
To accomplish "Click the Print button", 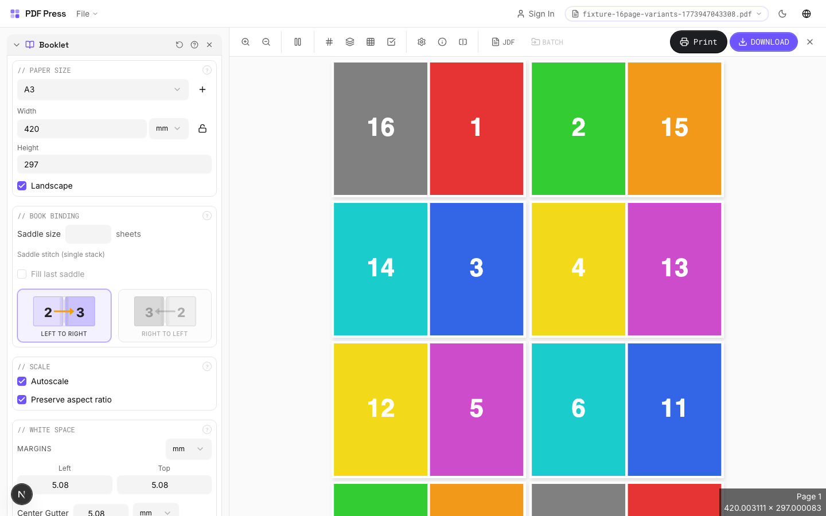I will 698,42.
